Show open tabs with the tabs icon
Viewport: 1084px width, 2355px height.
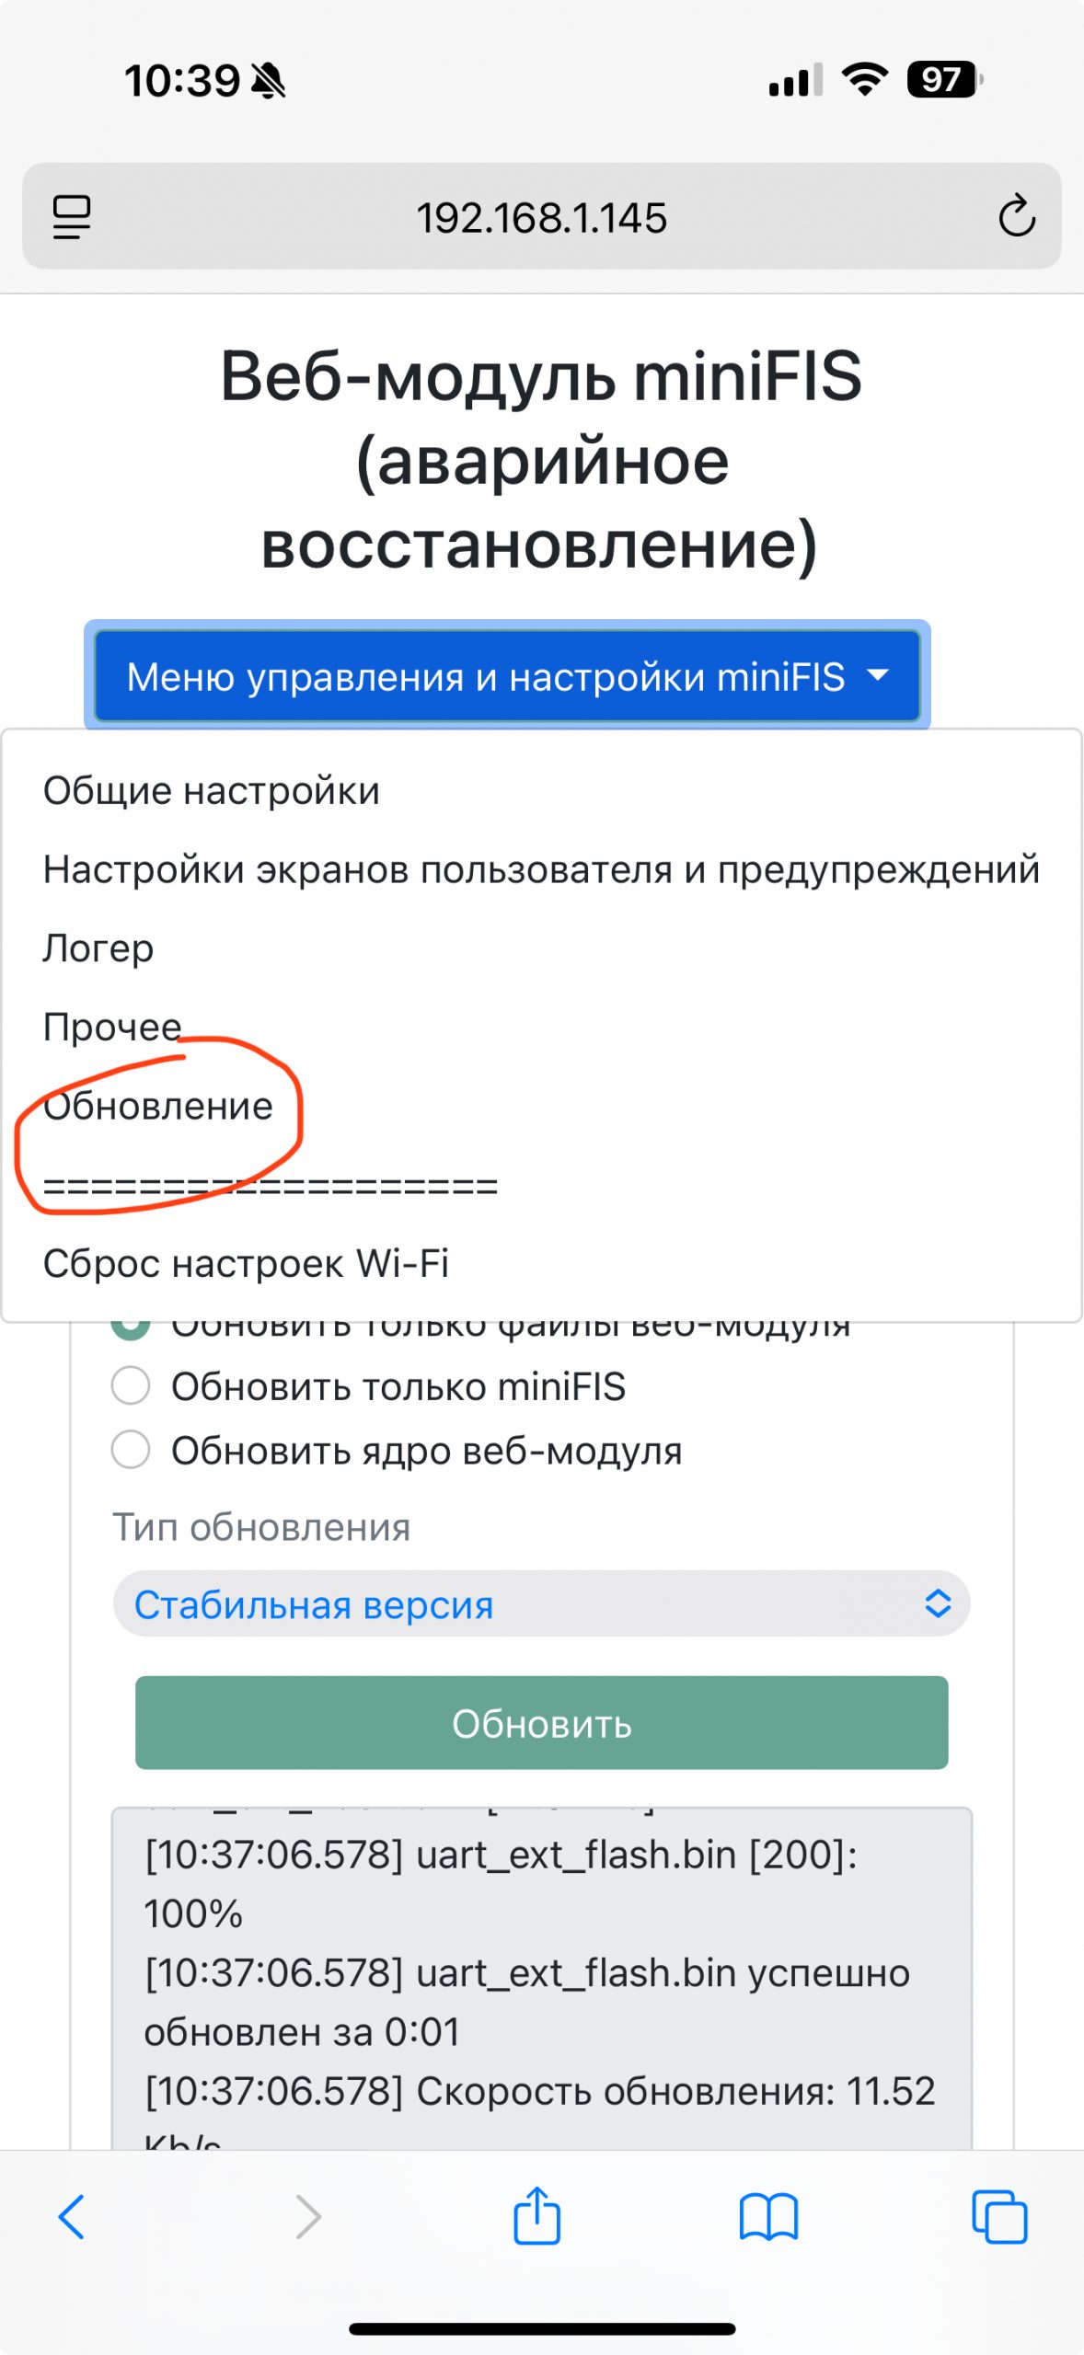[x=999, y=2217]
